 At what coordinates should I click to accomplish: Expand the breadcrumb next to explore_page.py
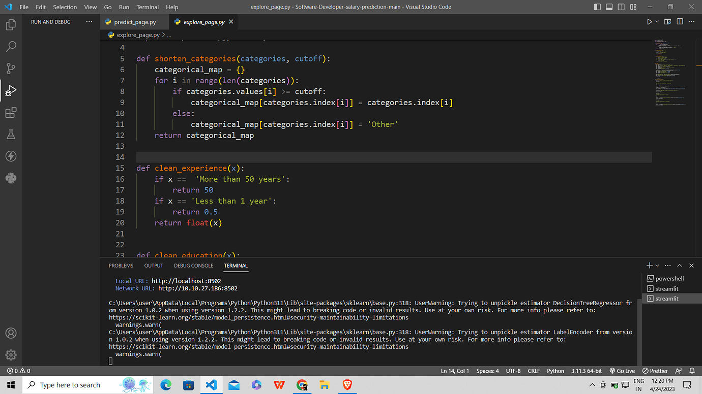pyautogui.click(x=168, y=35)
